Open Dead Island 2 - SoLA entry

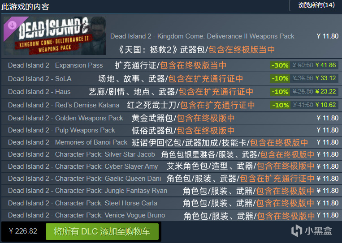(40, 79)
